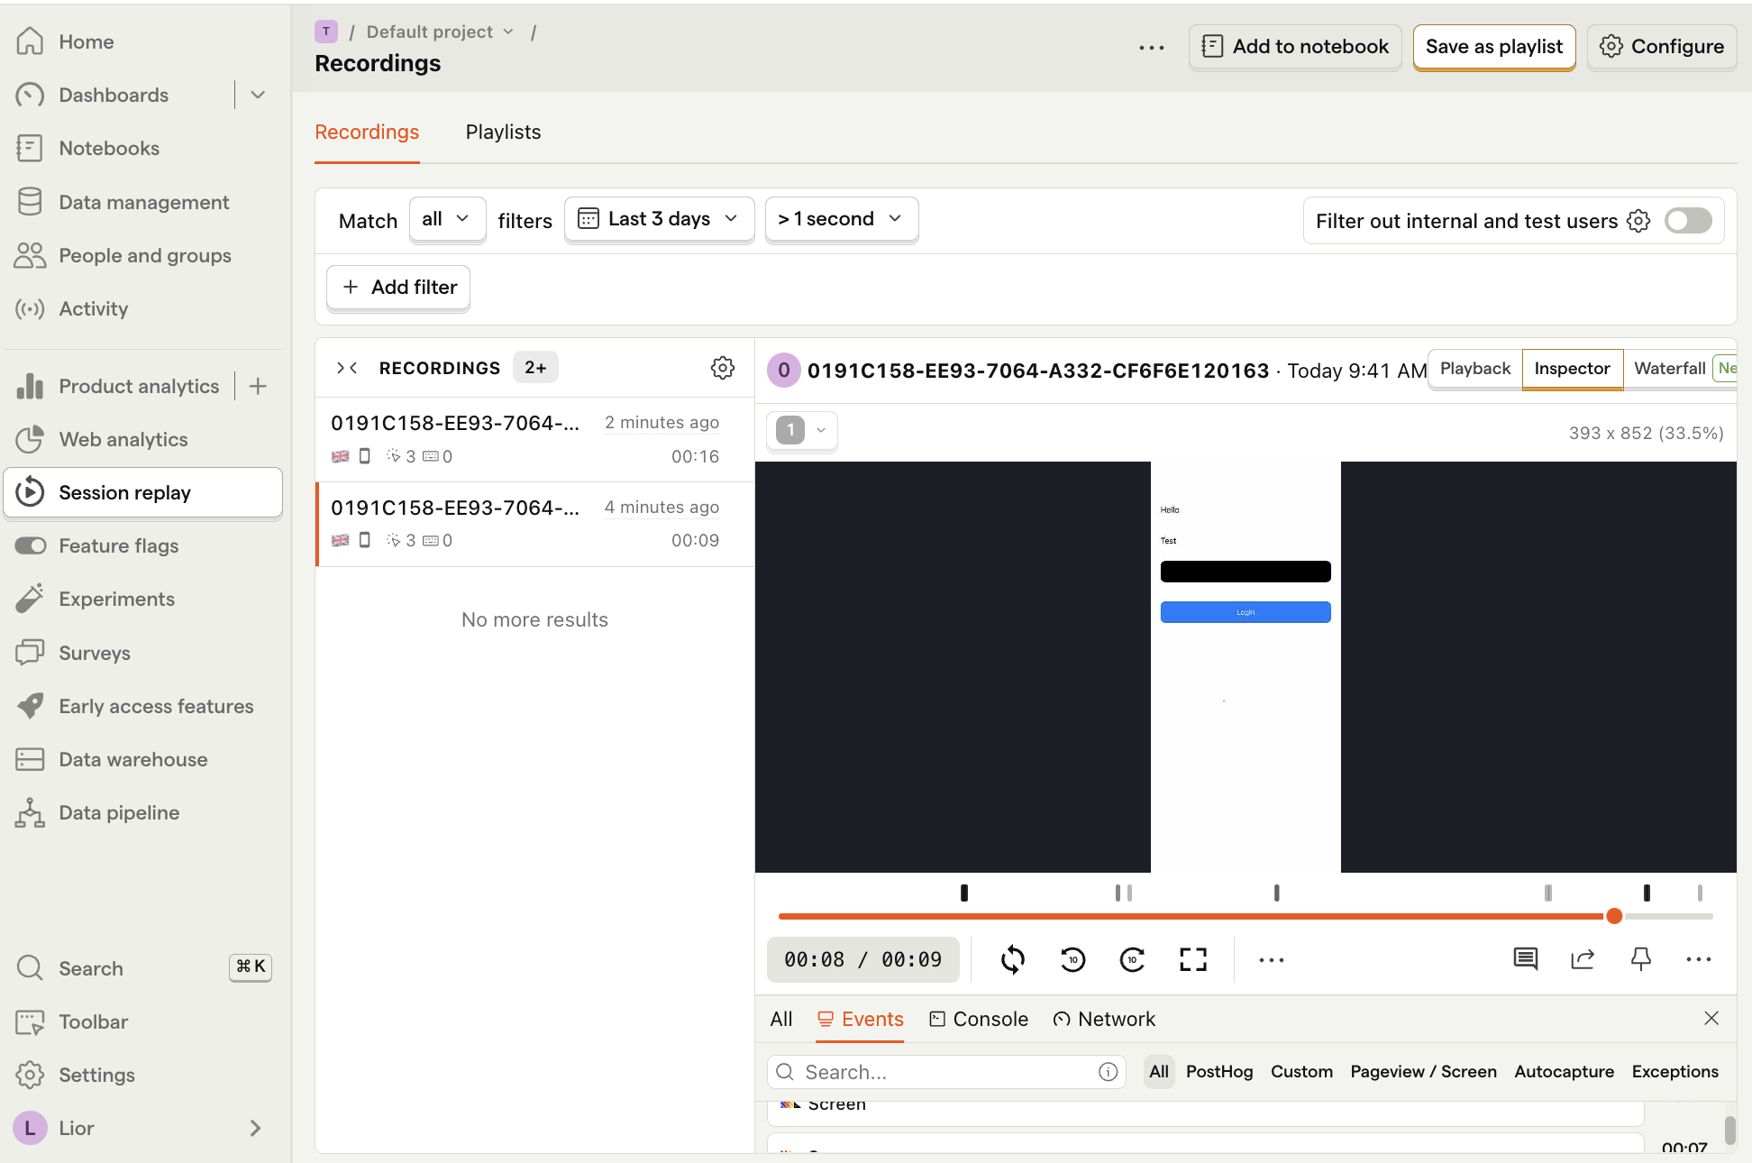This screenshot has width=1752, height=1163.
Task: Click the skip back 10s icon
Action: coord(1072,958)
